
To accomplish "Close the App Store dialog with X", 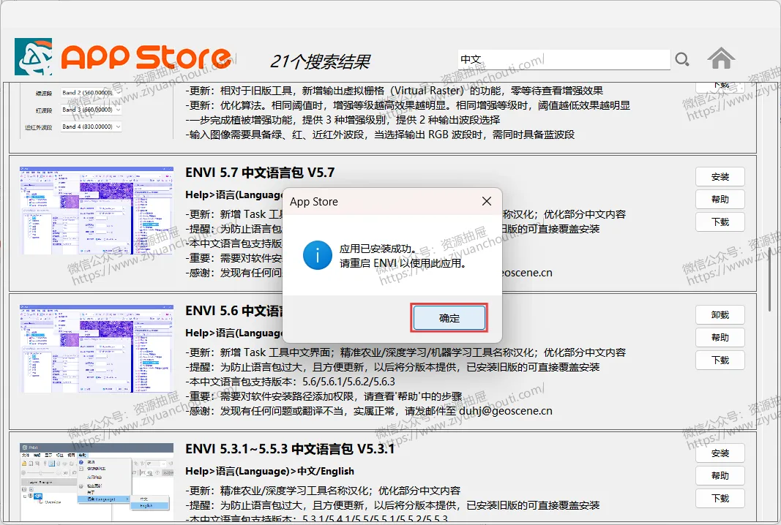I will click(487, 201).
